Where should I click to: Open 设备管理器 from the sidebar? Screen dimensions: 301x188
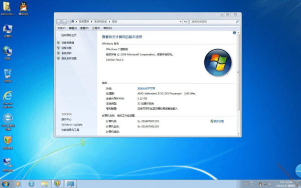point(68,43)
